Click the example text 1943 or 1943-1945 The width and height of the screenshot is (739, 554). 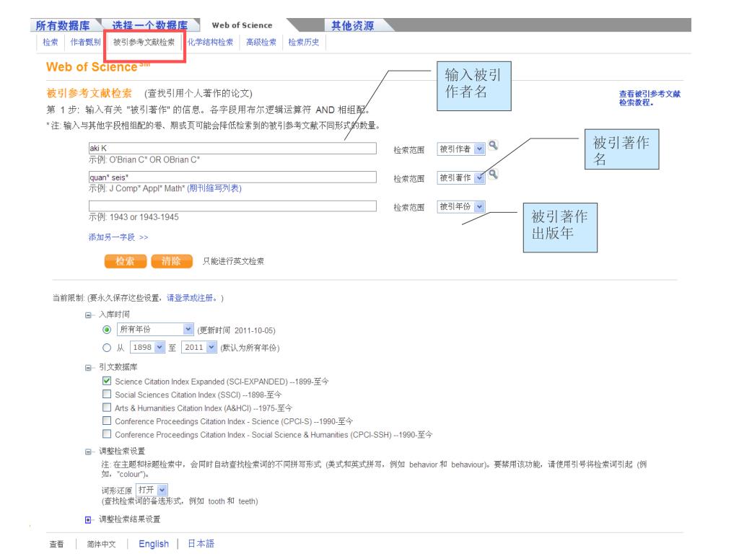pyautogui.click(x=144, y=217)
